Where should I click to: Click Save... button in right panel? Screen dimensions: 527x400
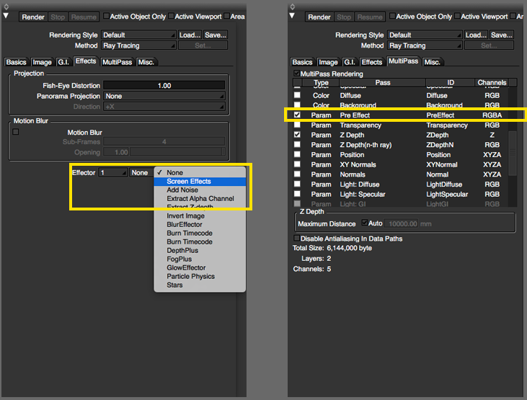(502, 35)
